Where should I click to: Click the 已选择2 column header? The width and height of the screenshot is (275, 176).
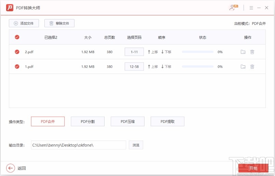click(51, 37)
